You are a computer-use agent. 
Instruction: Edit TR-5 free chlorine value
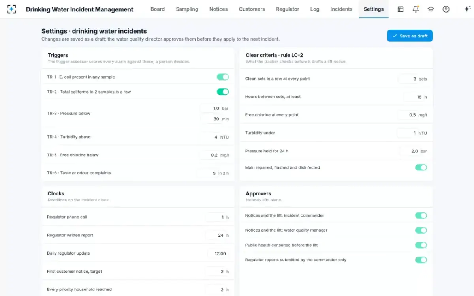209,155
